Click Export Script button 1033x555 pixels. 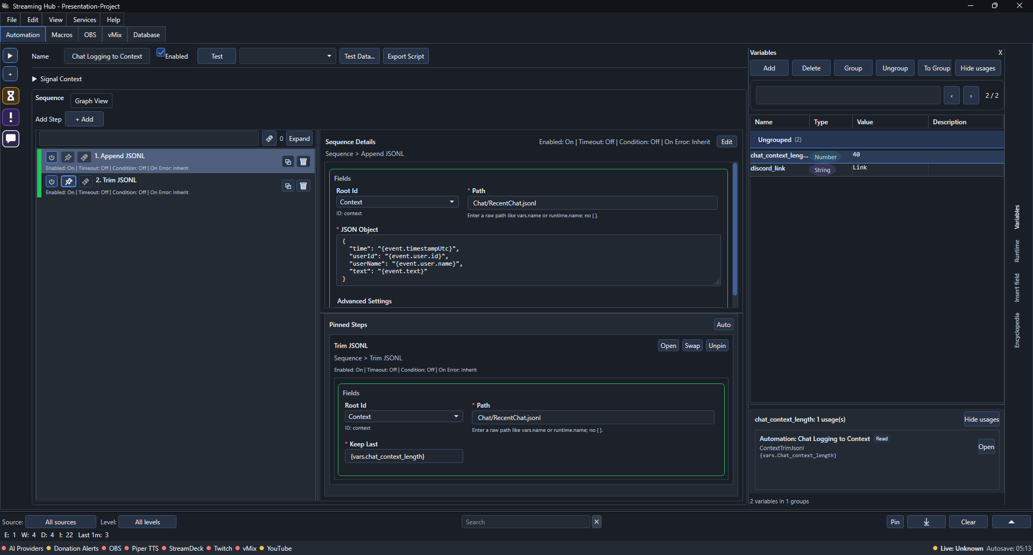click(x=406, y=56)
